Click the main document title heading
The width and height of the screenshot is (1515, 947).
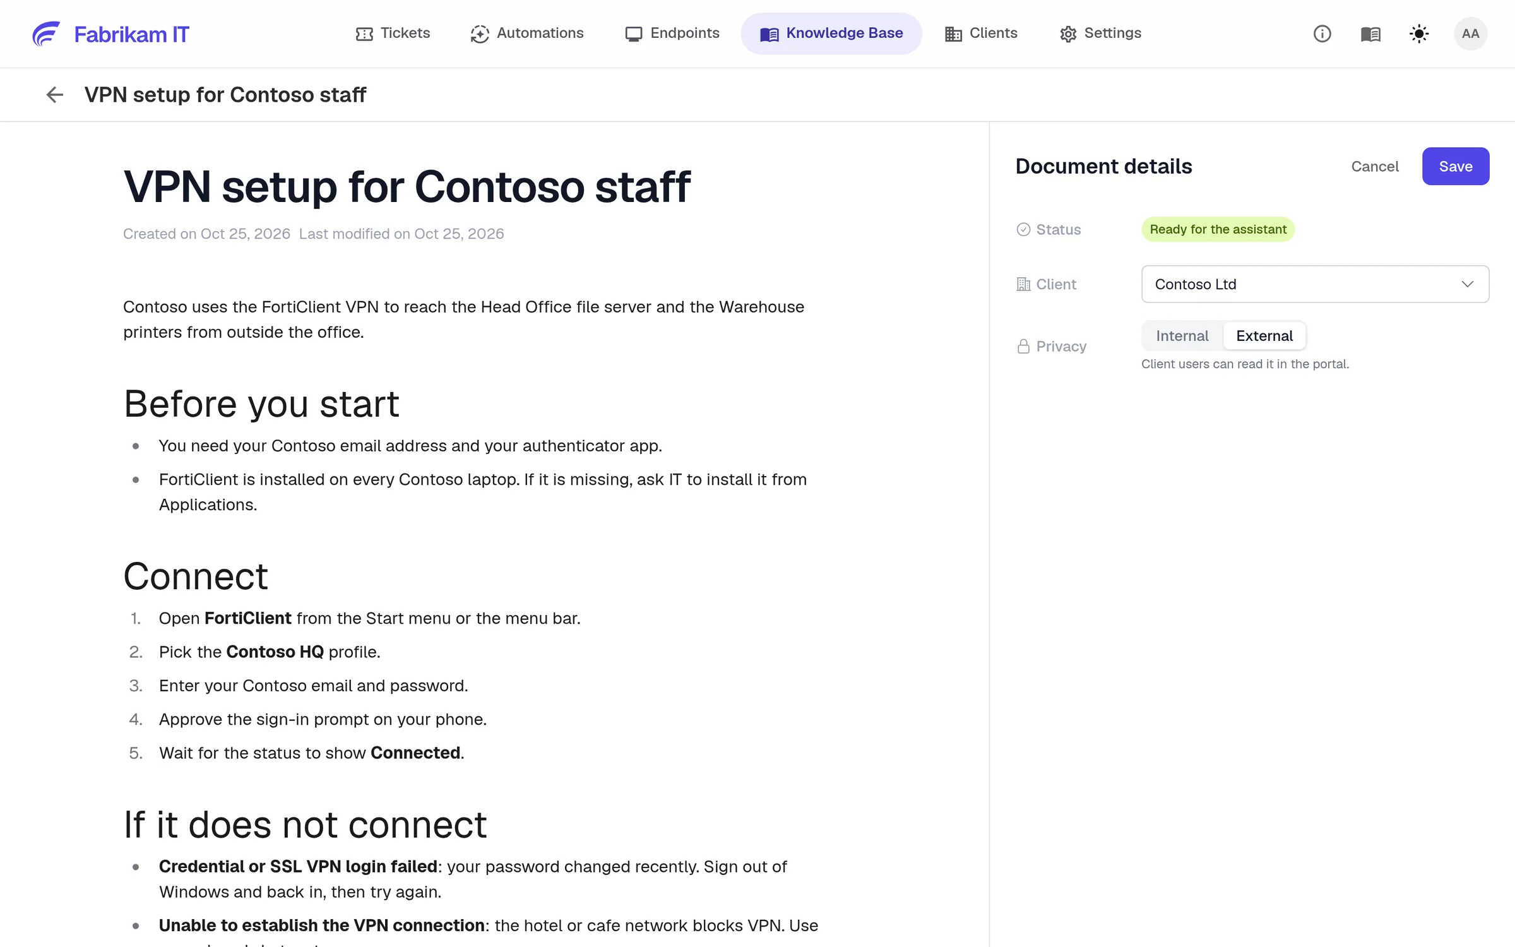click(407, 187)
